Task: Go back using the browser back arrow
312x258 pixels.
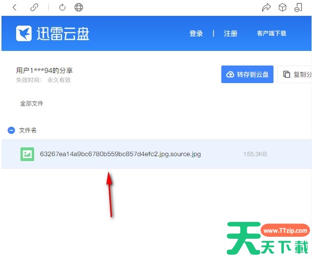Action: pyautogui.click(x=14, y=7)
